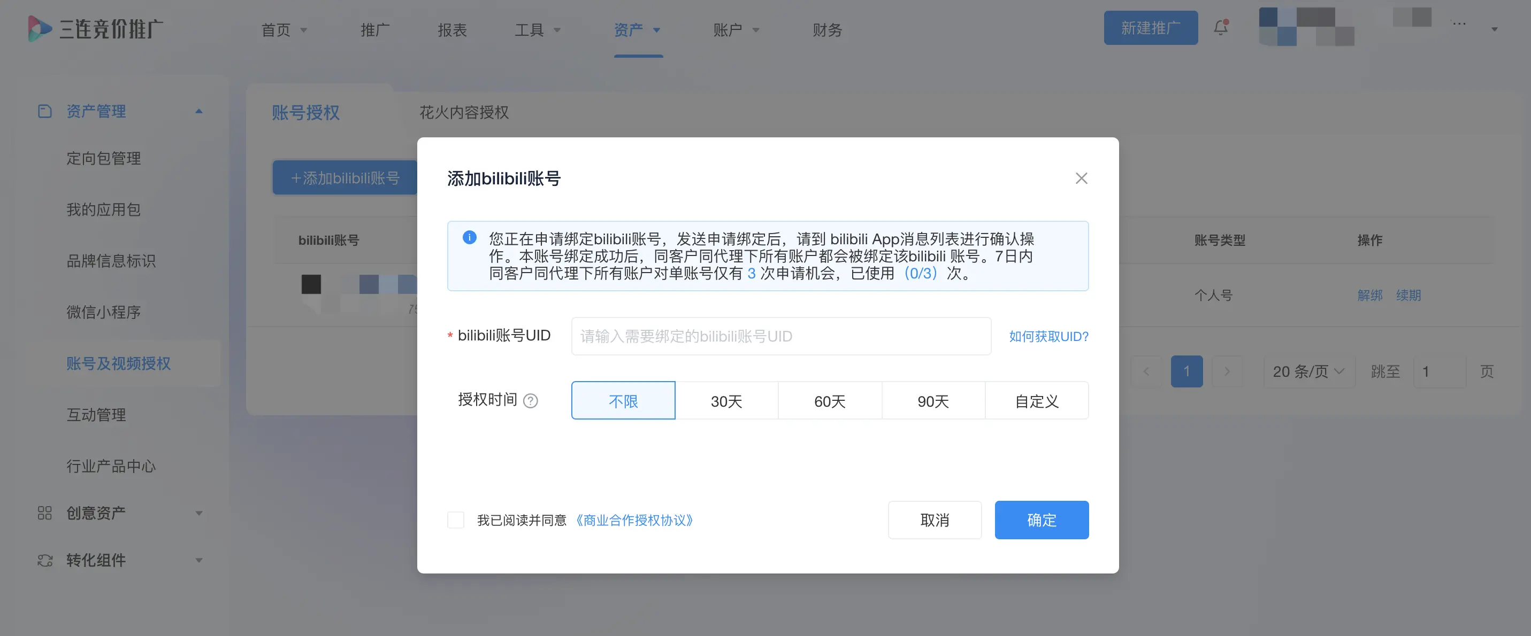Open the 推广 top menu

(375, 30)
